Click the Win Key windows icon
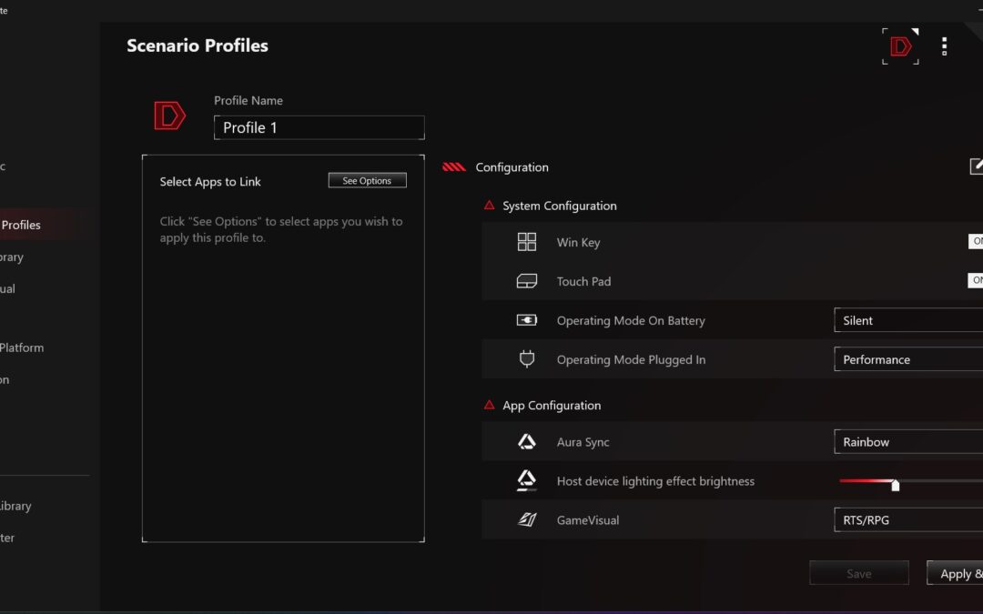 coord(527,242)
